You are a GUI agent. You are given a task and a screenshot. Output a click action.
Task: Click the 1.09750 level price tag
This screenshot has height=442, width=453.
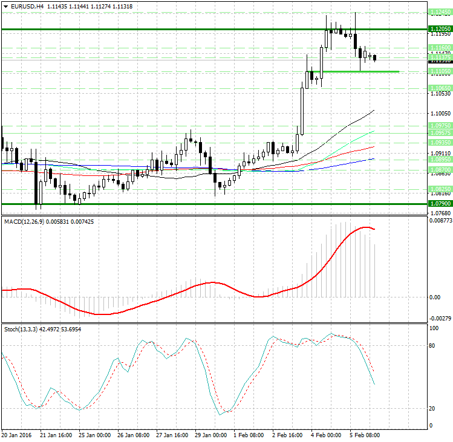click(439, 125)
